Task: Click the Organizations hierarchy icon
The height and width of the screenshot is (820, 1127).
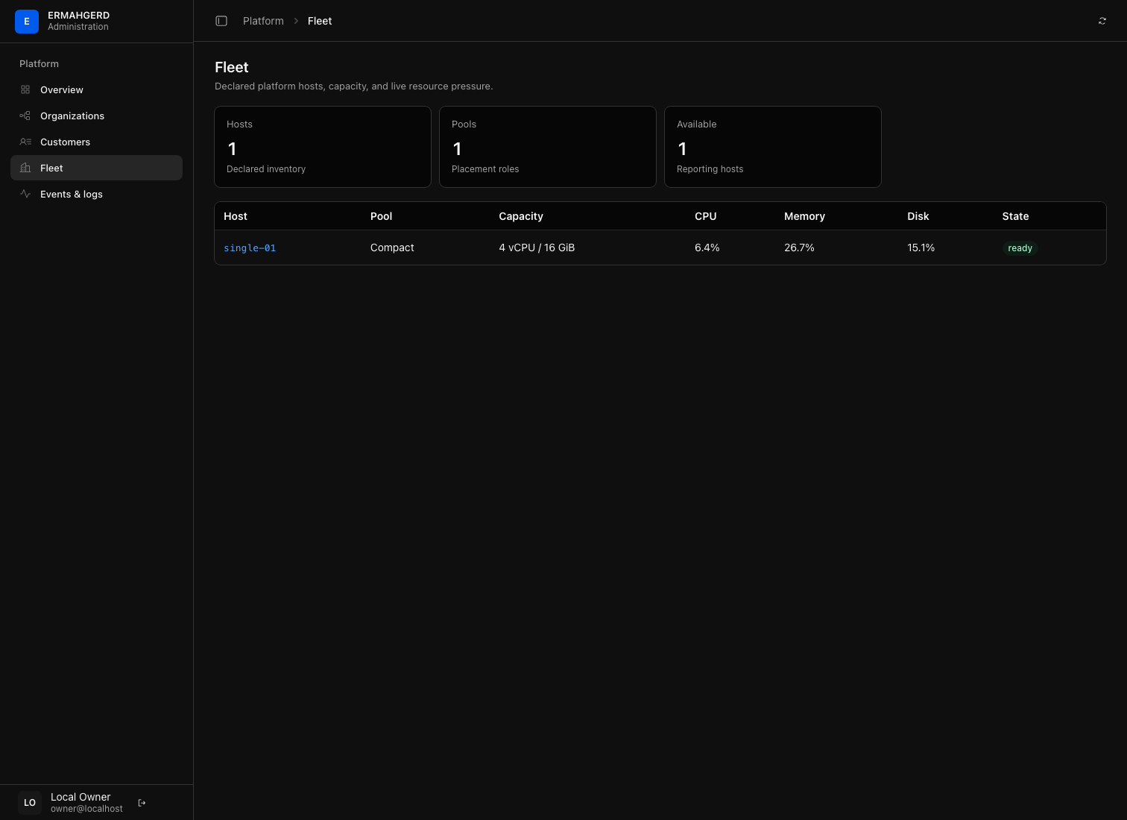Action: (x=25, y=116)
